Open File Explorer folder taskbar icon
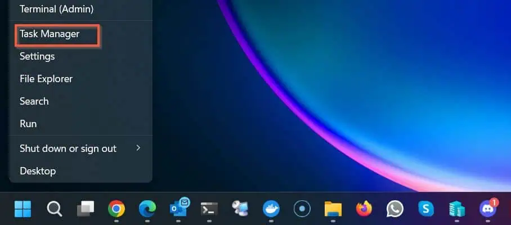The image size is (511, 225). tap(333, 209)
